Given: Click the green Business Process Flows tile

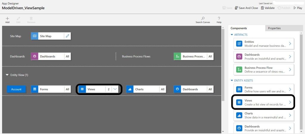Looking at the screenshot, I should (190, 56).
